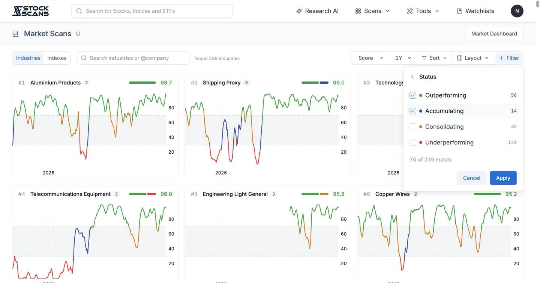This screenshot has width=540, height=283.
Task: Click the magnifier icon in stock search
Action: 79,11
